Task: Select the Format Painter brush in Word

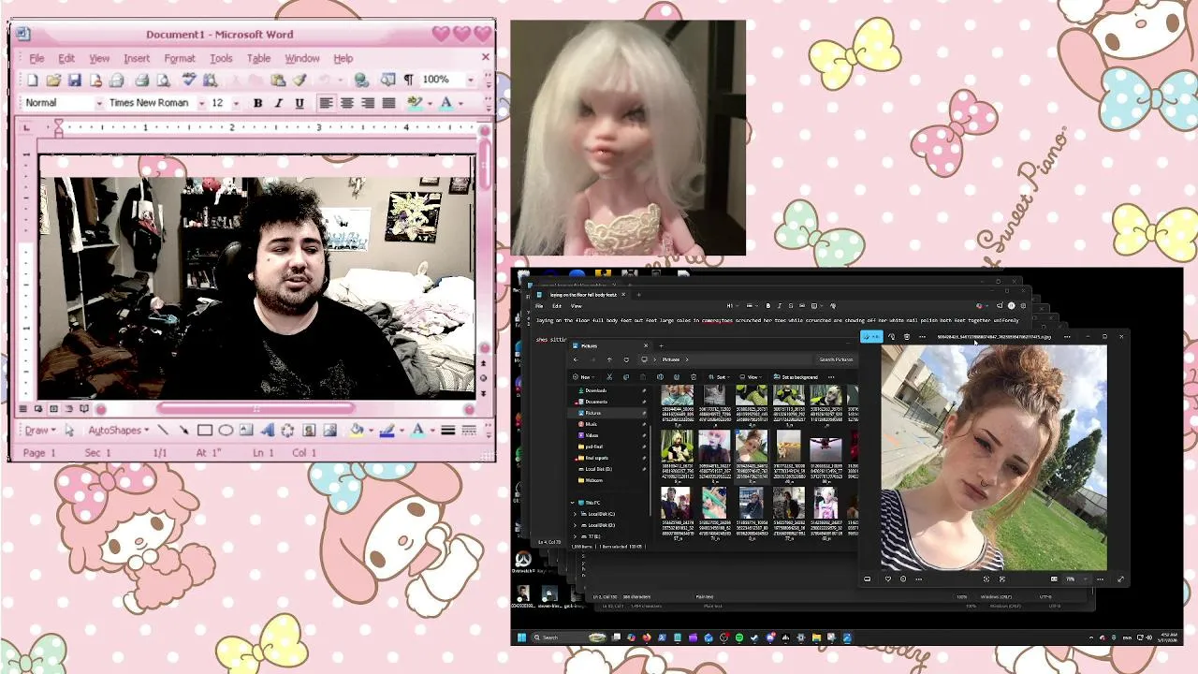Action: 299,81
